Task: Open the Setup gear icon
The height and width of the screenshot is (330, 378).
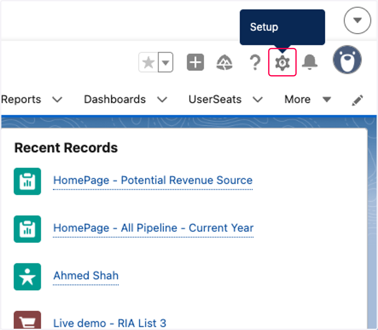Action: [282, 63]
